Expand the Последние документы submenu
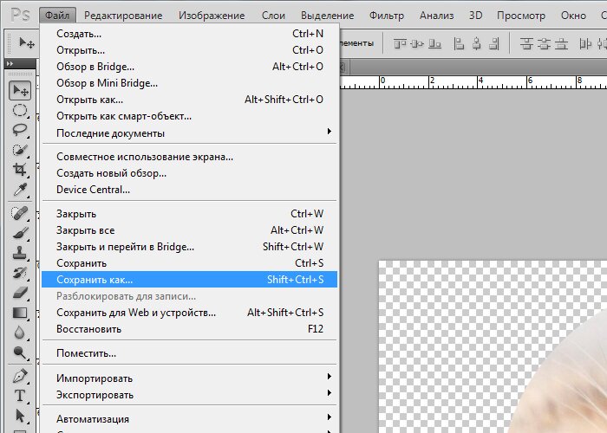The height and width of the screenshot is (433, 607). pos(189,133)
